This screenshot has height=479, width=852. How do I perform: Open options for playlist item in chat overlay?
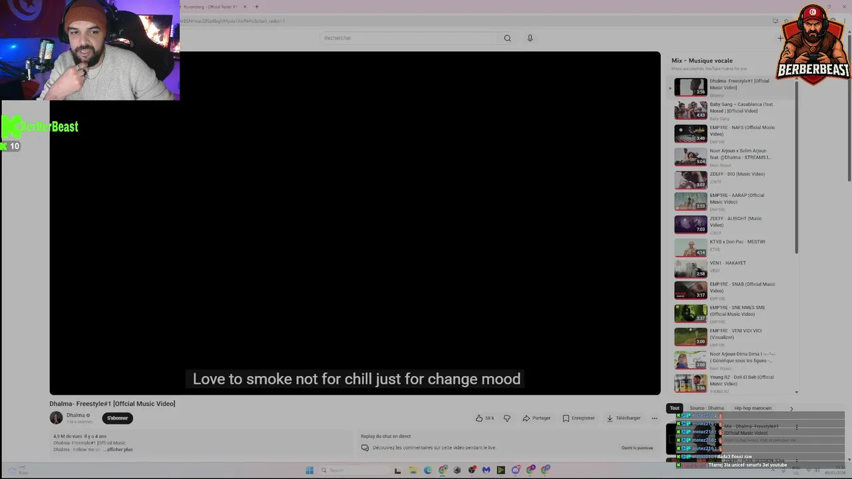(797, 427)
